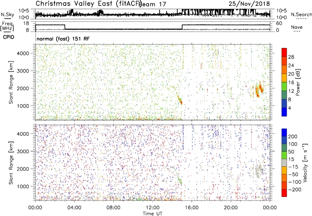Select the "12:00" time tick label

click(x=152, y=208)
